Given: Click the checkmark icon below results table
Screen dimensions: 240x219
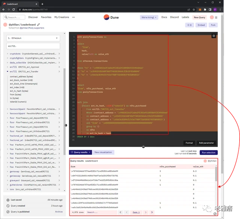Looking at the screenshot, I should click(x=215, y=214).
